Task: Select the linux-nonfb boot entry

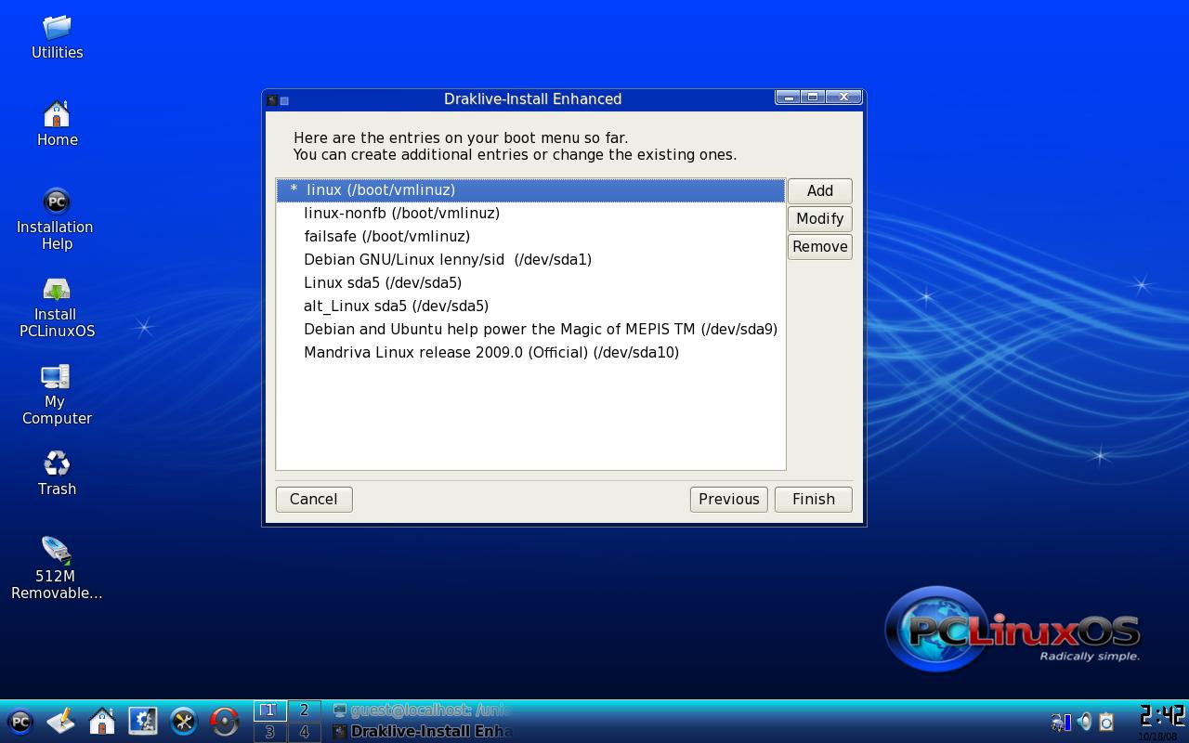Action: (530, 214)
